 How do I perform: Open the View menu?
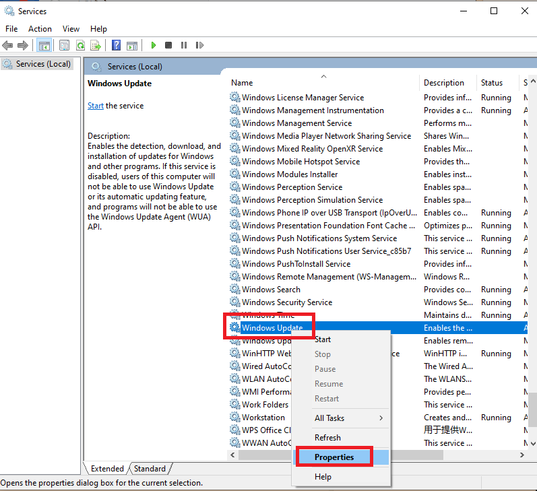click(x=71, y=29)
